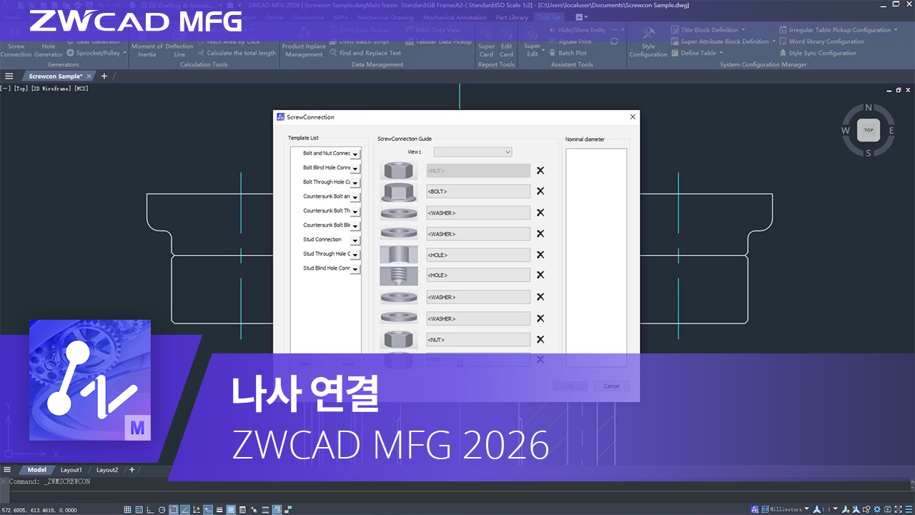Select the Tool Set ribbon tab
The image size is (915, 515).
tap(549, 17)
